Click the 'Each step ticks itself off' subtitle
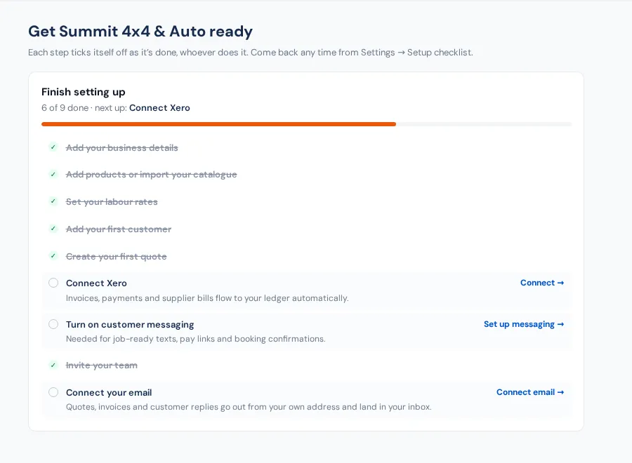Screen dimensions: 632x463 point(250,53)
